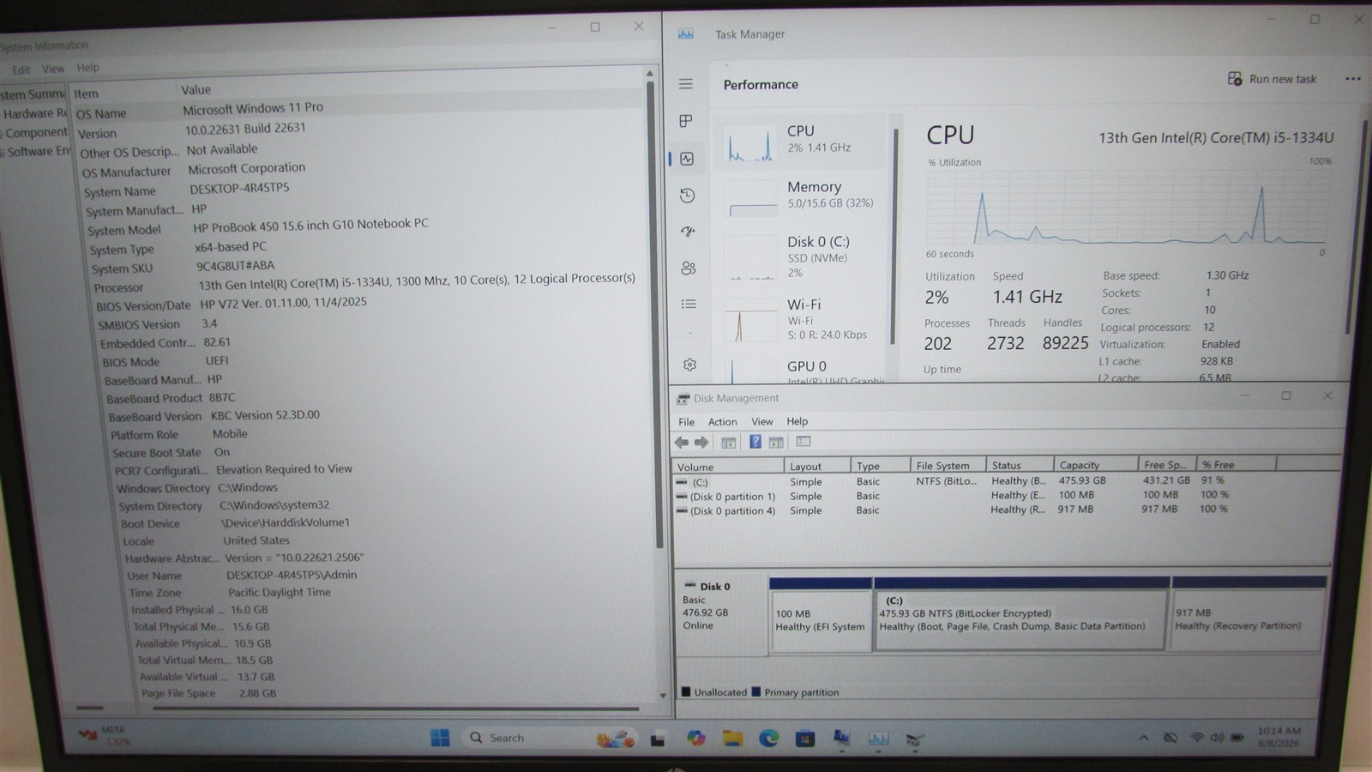Screen dimensions: 1372x772
Task: Sort by % Free column header
Action: [1236, 464]
